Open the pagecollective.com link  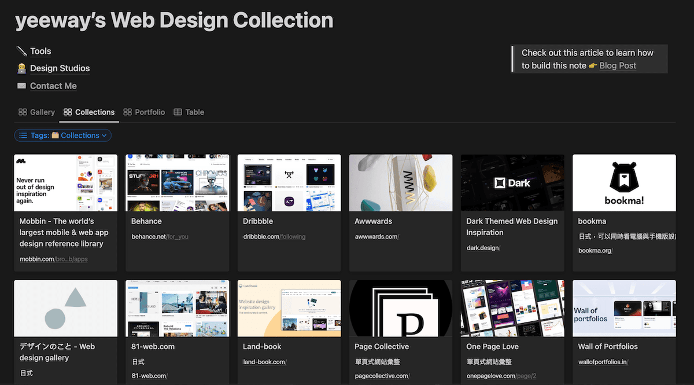pos(382,376)
